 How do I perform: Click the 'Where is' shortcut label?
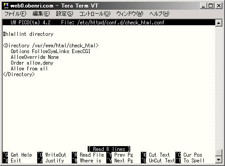pyautogui.click(x=90, y=161)
